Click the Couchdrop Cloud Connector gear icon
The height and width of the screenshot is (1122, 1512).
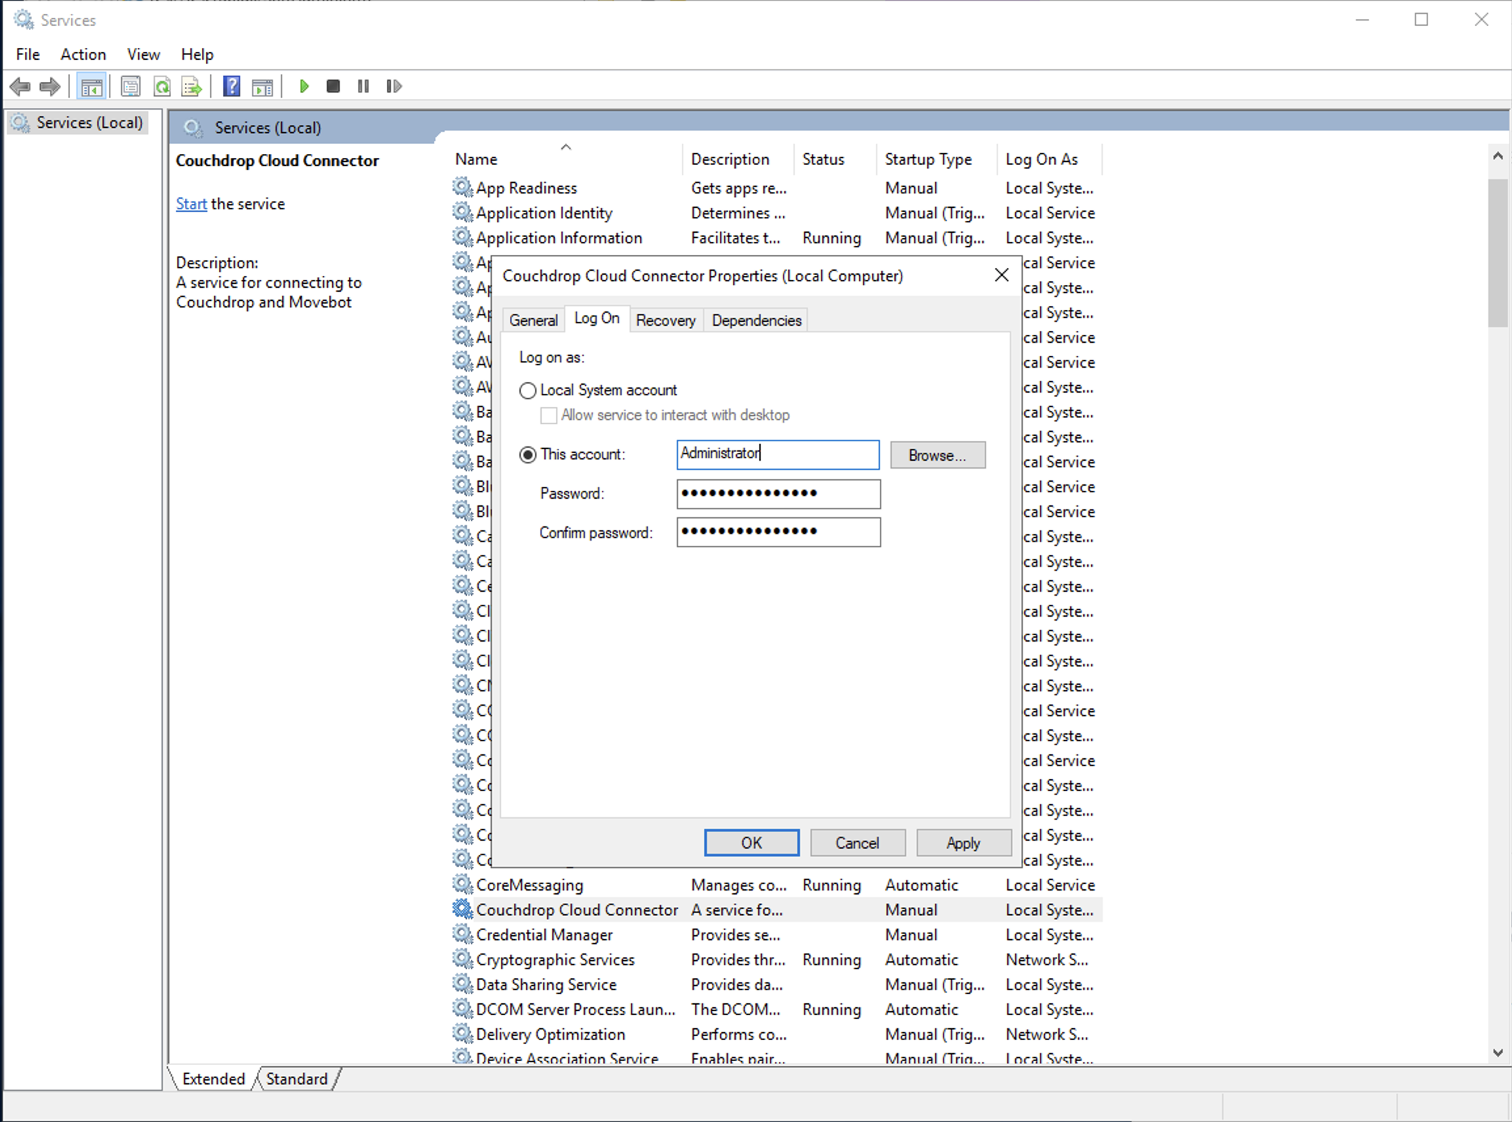[x=463, y=909]
